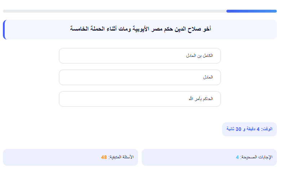Click the blue accent edge of question card
The height and width of the screenshot is (173, 283).
tap(4, 30)
